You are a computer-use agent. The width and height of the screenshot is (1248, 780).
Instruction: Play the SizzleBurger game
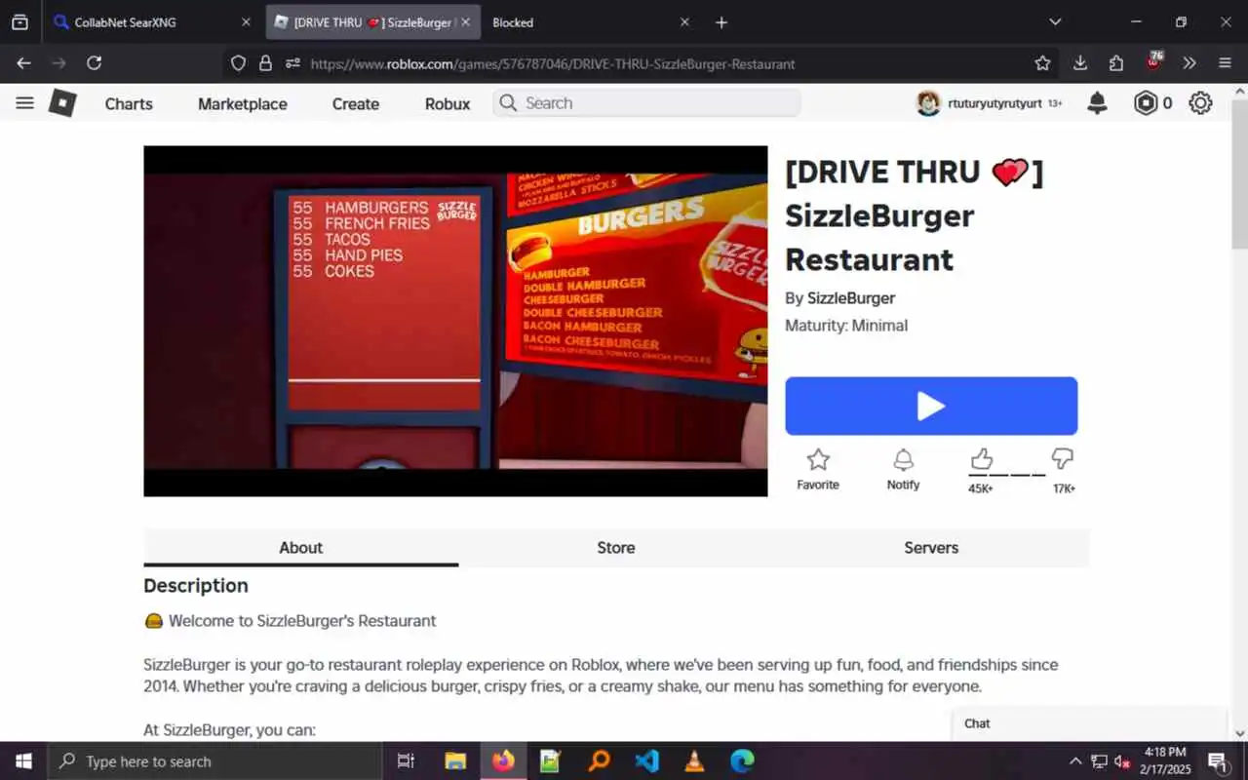(931, 407)
